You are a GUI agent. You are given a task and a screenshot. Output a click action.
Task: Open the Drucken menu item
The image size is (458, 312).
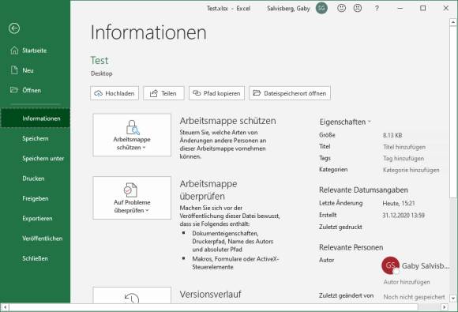coord(33,179)
